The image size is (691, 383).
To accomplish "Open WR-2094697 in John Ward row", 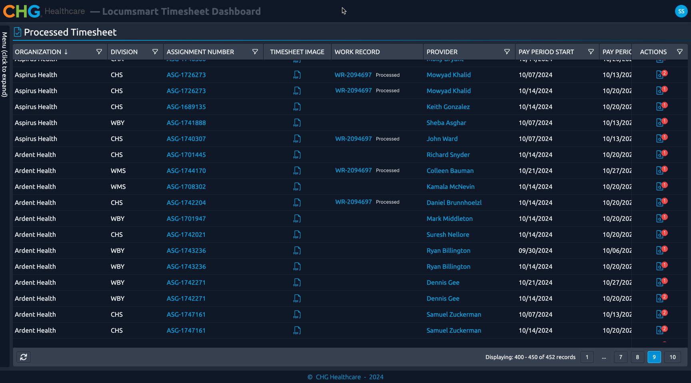I will click(353, 139).
